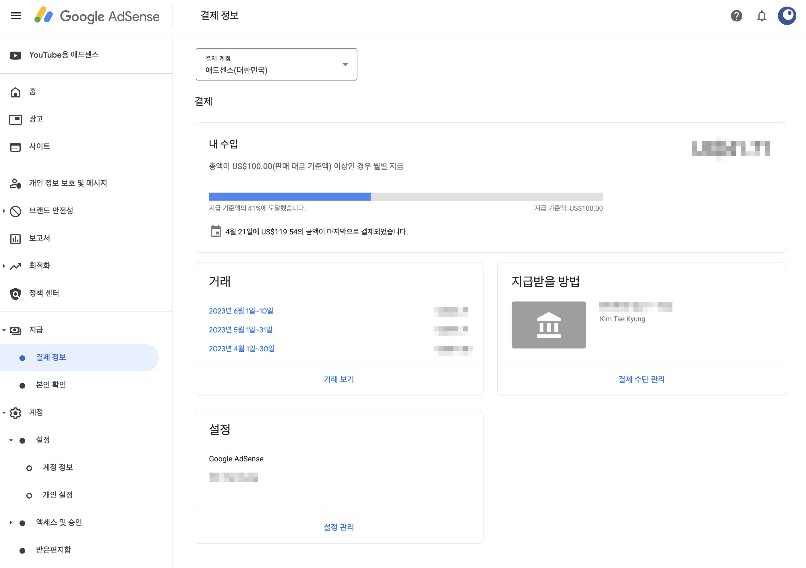This screenshot has height=568, width=806.
Task: Open 계정 정보 in the sidebar
Action: 58,467
